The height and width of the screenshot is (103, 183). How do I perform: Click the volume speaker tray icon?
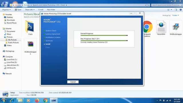(170, 100)
